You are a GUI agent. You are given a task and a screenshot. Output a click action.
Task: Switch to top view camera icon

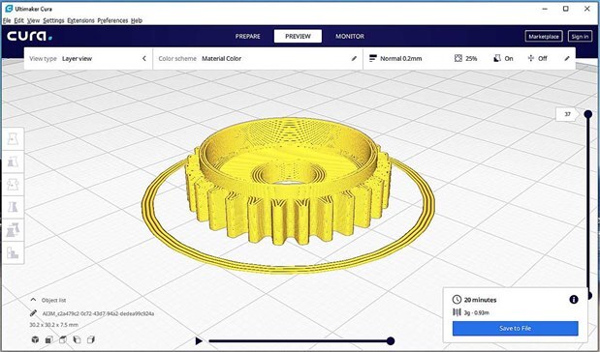click(63, 339)
